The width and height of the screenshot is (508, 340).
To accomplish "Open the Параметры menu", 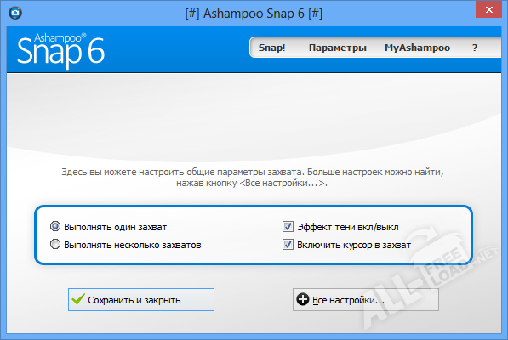I will (x=338, y=48).
